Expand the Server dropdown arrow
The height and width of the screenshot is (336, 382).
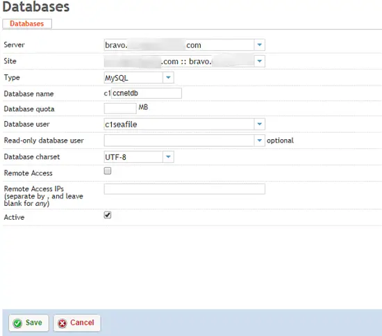[x=260, y=45]
